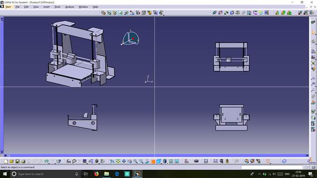Select the Fit All In view icon
Screen dimensions: 317x178
tap(118, 161)
